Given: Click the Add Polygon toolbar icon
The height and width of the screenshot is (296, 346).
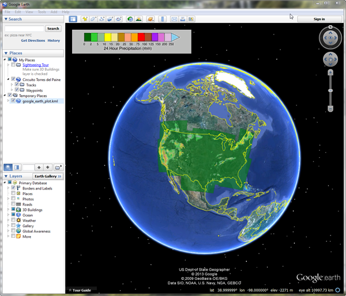Looking at the screenshot, I should pos(93,19).
